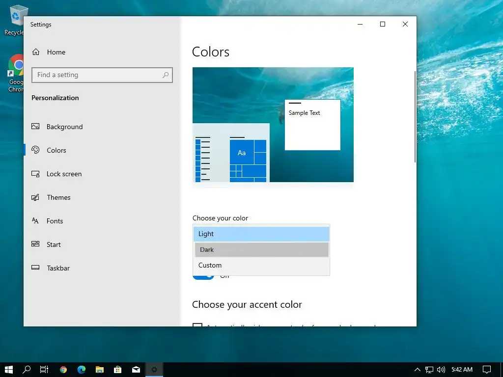Click the Start tiles icon in sidebar

pos(35,244)
